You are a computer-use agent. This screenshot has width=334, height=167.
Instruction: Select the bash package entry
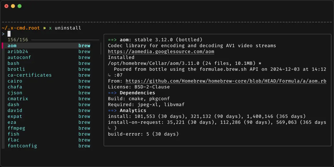pos(13,63)
